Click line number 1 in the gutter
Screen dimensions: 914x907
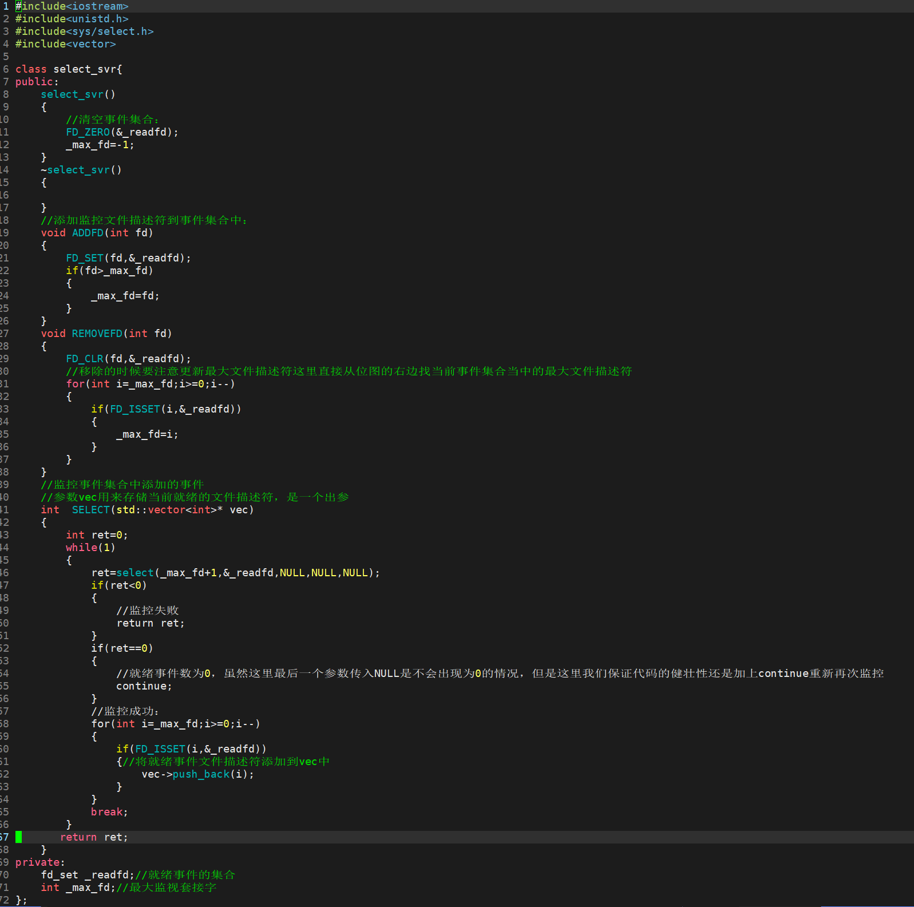coord(6,6)
